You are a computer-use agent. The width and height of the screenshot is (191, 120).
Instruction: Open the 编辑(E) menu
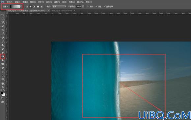(17, 2)
